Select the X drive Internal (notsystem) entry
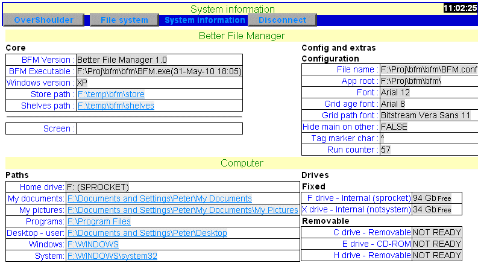Screen dimensions: 478x263 (x=356, y=210)
